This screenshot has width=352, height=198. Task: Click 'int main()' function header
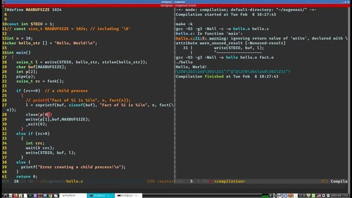click(19, 53)
